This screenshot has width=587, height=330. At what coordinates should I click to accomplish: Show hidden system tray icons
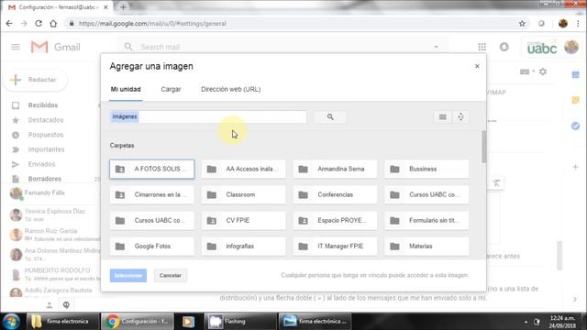tap(526, 322)
